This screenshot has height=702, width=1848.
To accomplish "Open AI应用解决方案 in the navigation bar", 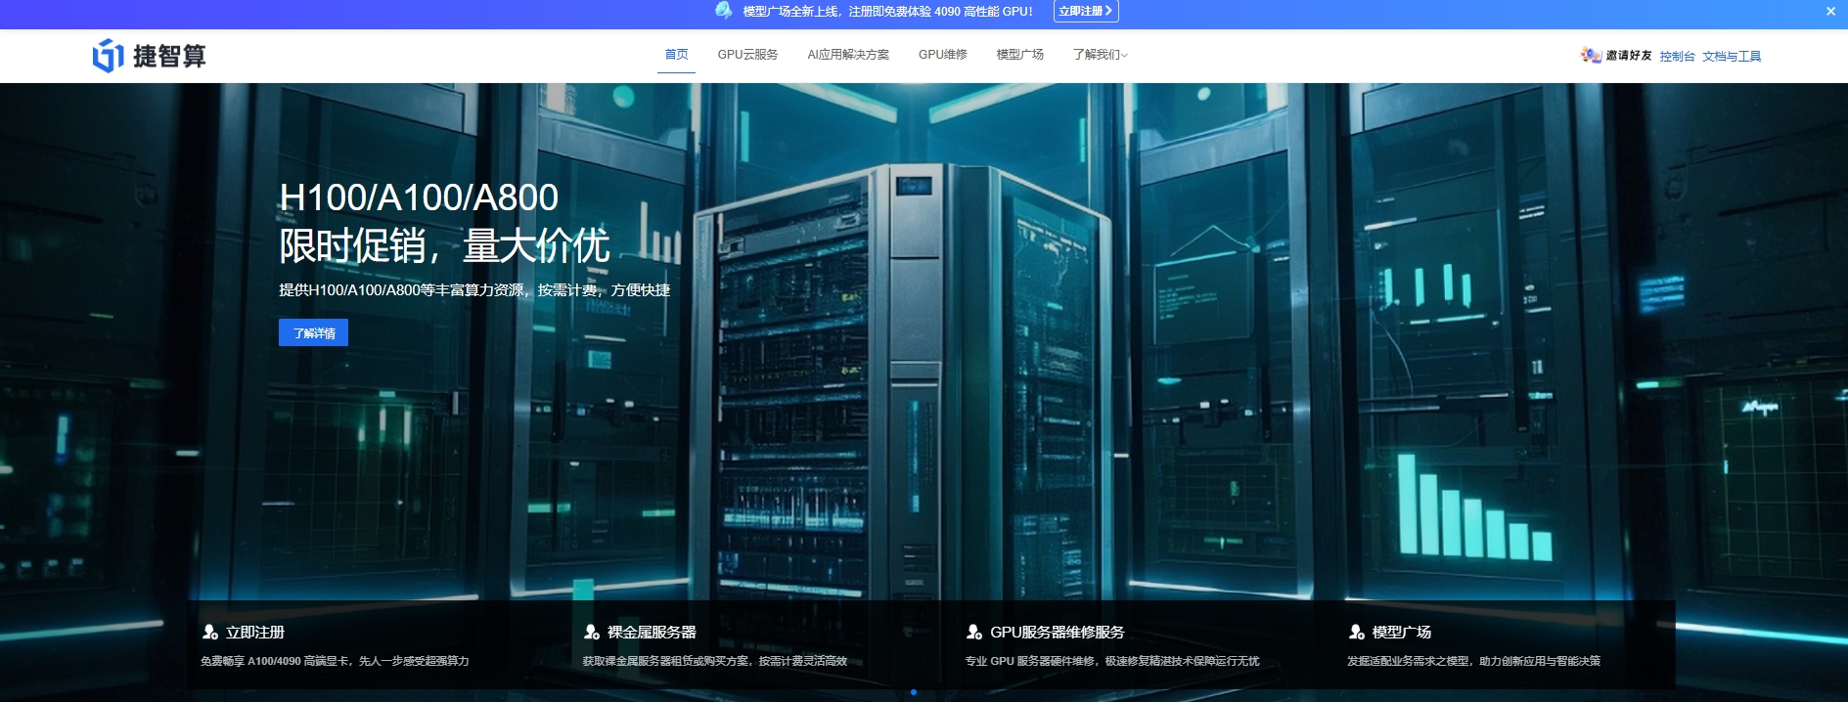I will [848, 55].
